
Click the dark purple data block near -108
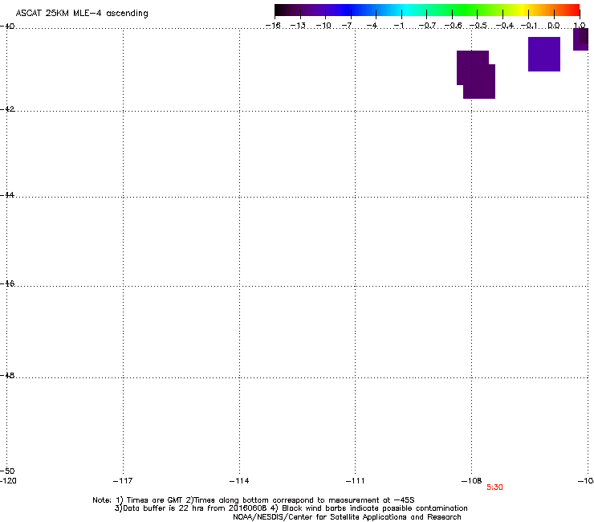click(476, 75)
